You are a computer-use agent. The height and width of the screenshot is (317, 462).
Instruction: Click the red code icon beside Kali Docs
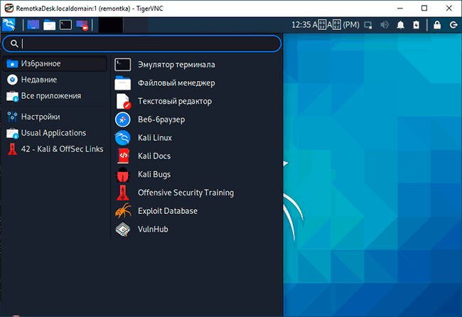(123, 156)
